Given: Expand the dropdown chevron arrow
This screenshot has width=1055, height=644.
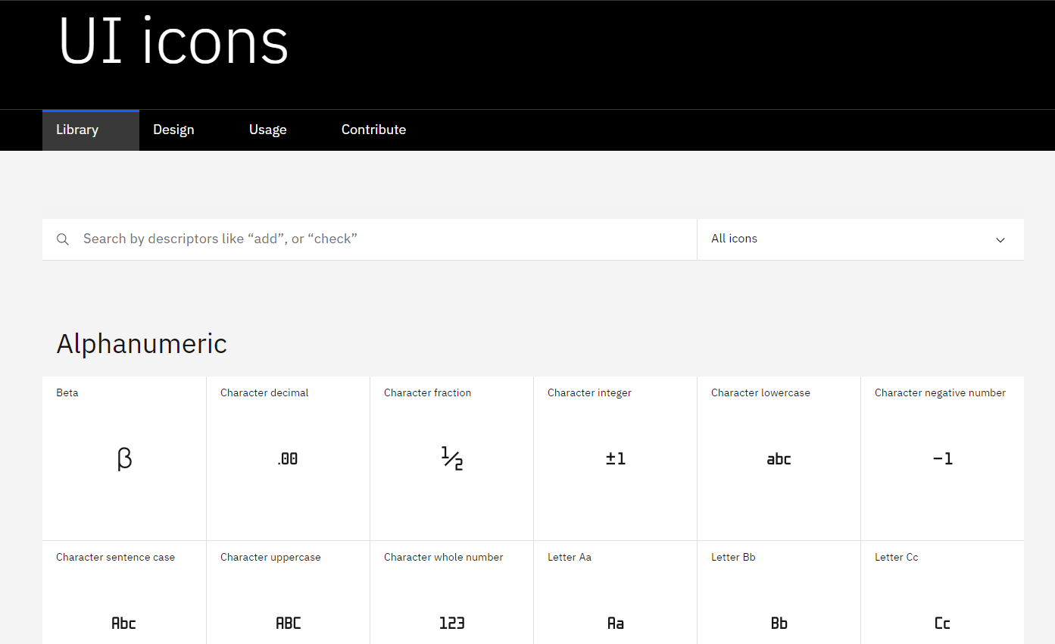Looking at the screenshot, I should click(x=1000, y=240).
